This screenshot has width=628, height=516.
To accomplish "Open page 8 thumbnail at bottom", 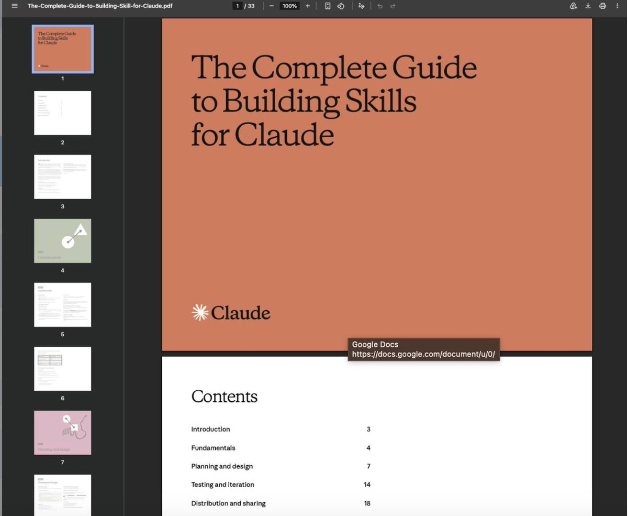I will [63, 495].
